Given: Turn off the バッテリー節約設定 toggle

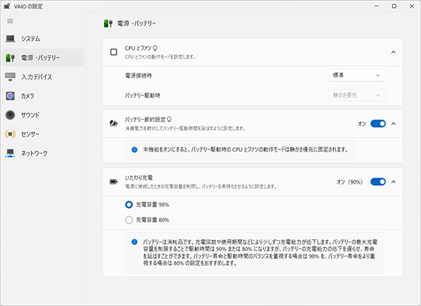Looking at the screenshot, I should click(x=378, y=124).
